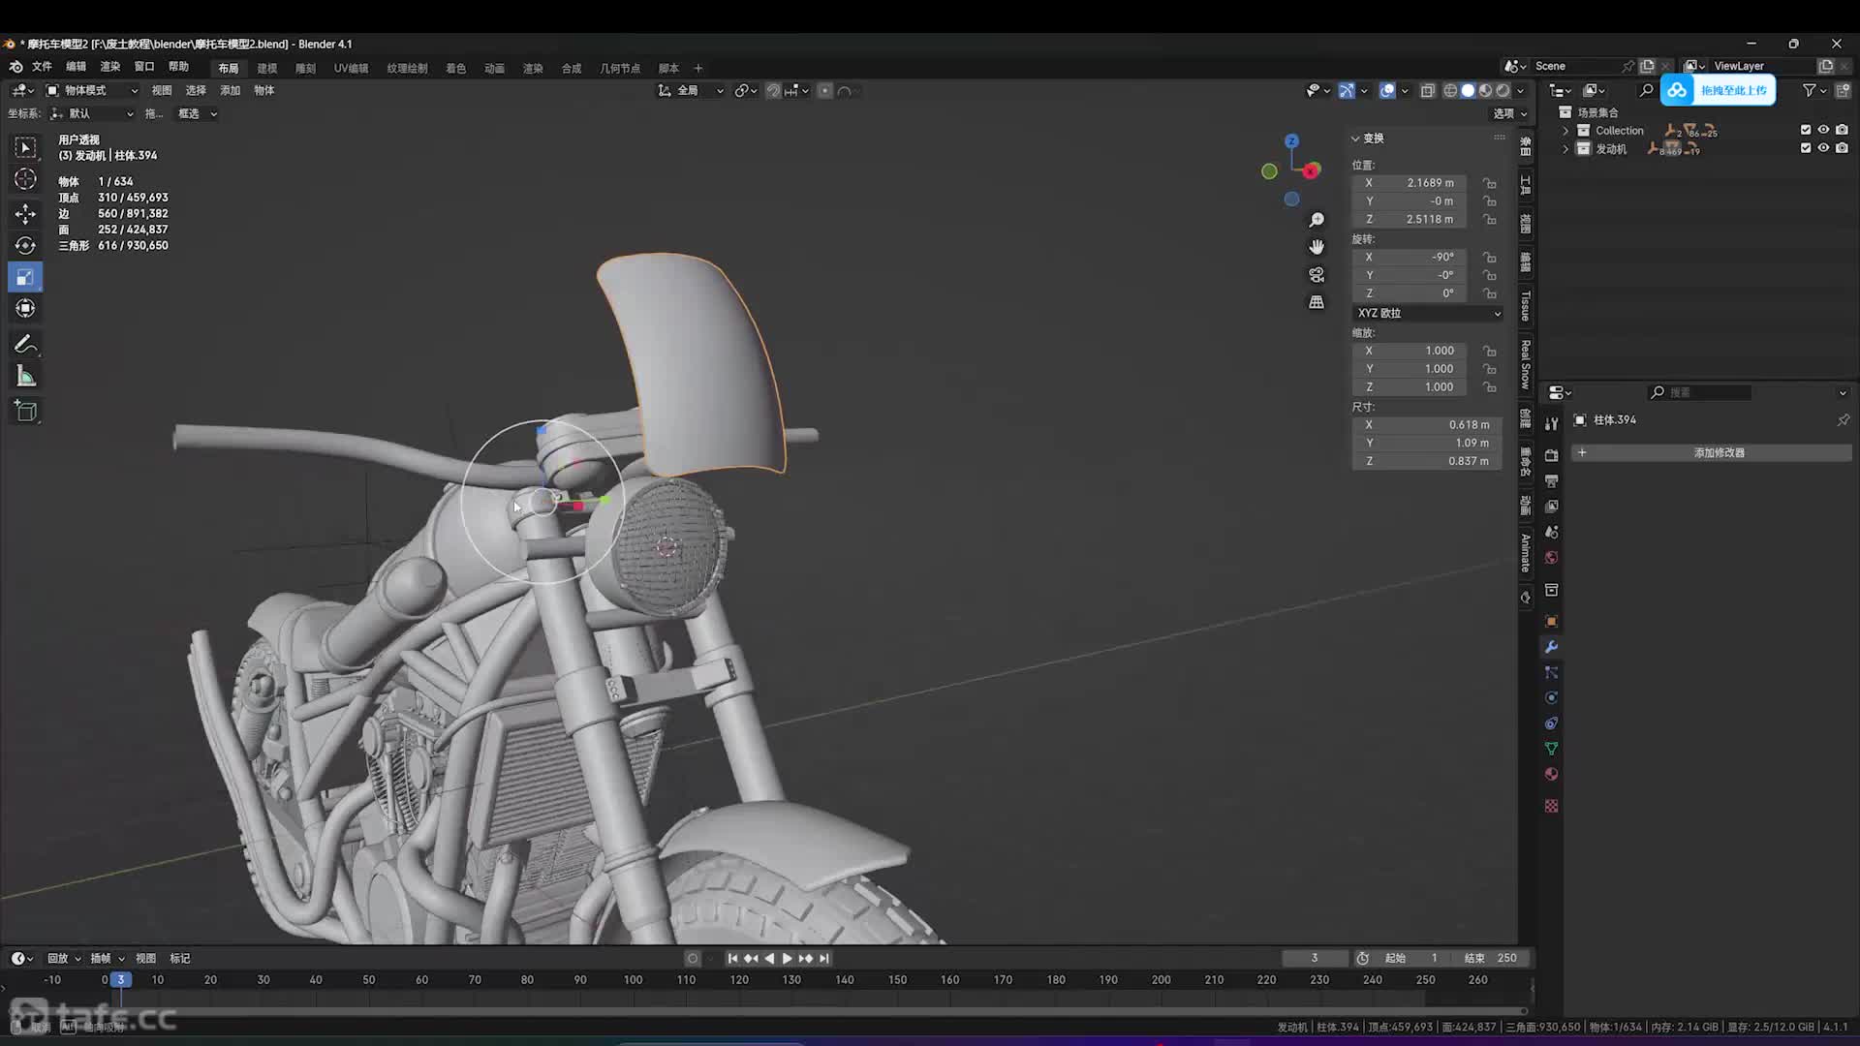Open the viewport 添加 menu

(x=230, y=90)
